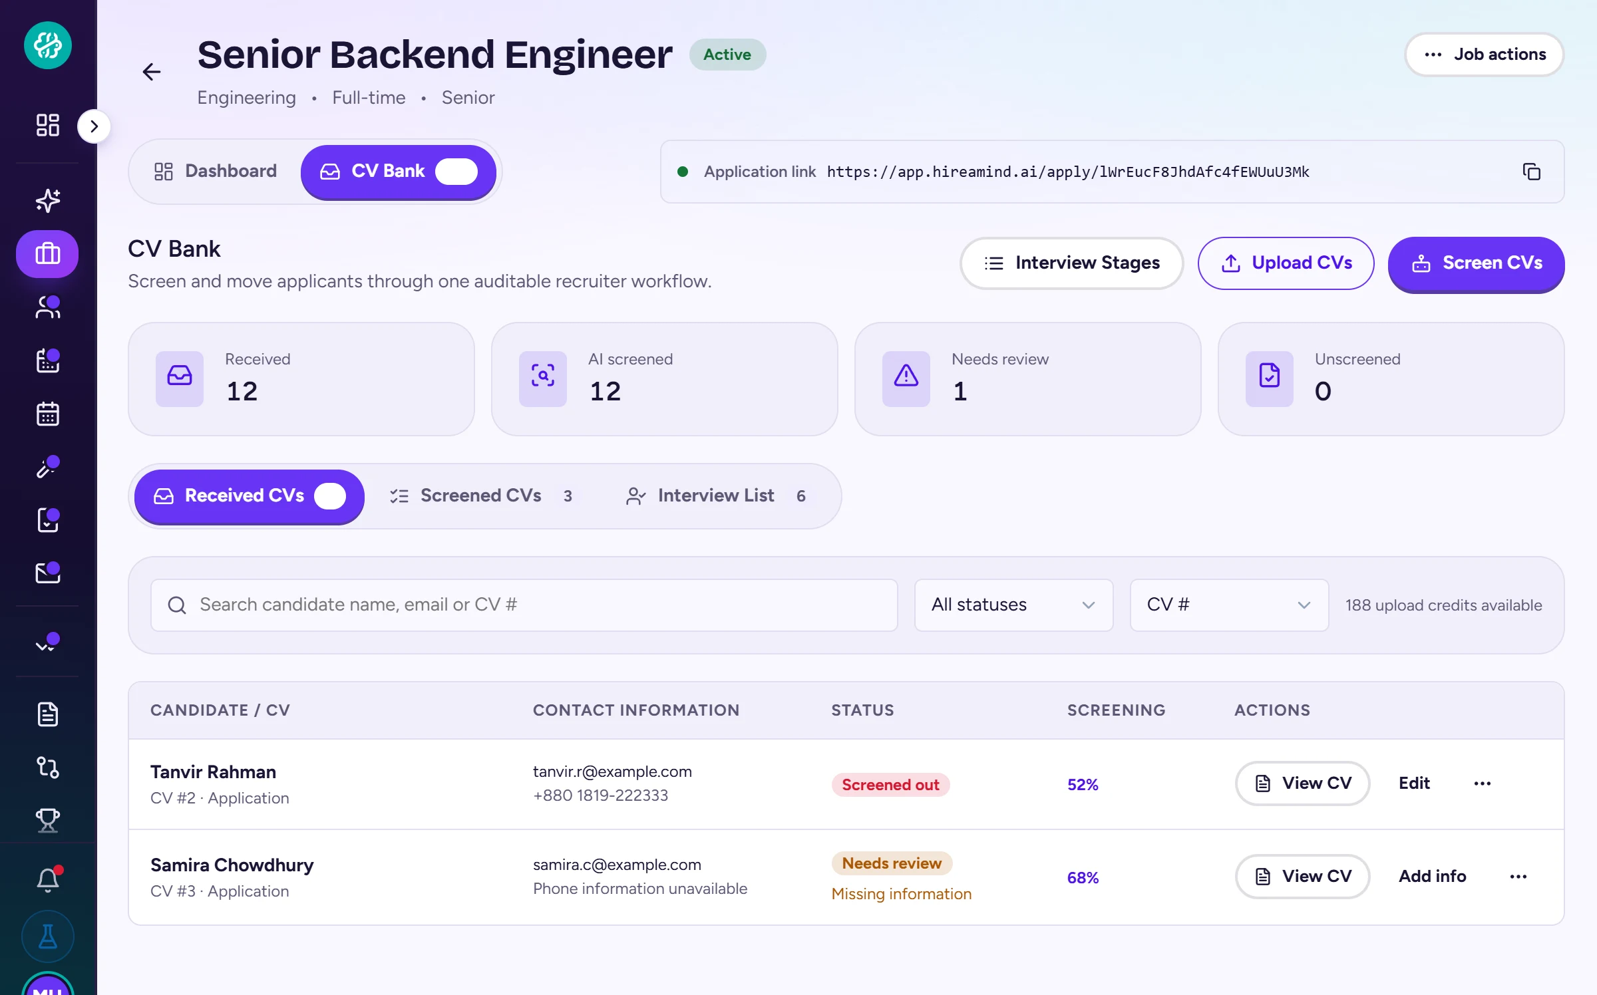Open the Job actions menu

pyautogui.click(x=1485, y=55)
